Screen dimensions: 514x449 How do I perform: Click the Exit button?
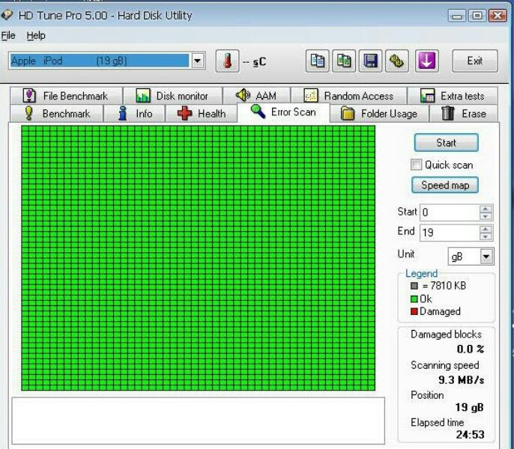(x=475, y=61)
